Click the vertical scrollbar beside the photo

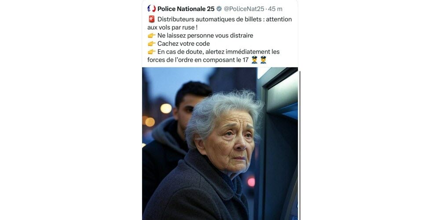coord(299,145)
